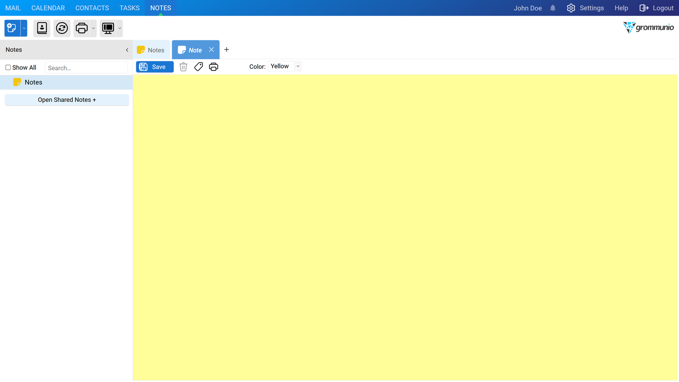Screen dimensions: 679x382
Task: Add a new tab with the plus icon
Action: pyautogui.click(x=226, y=49)
